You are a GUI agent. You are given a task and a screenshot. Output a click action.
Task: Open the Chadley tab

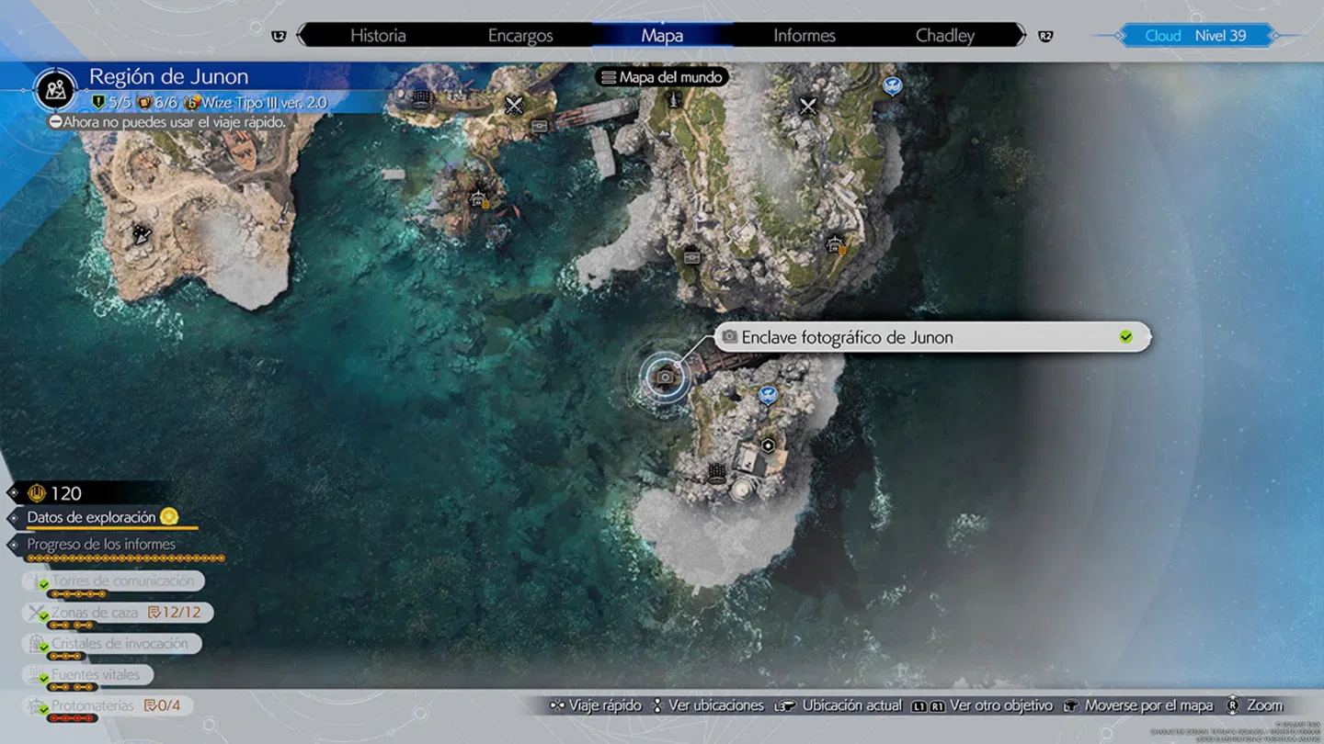945,36
